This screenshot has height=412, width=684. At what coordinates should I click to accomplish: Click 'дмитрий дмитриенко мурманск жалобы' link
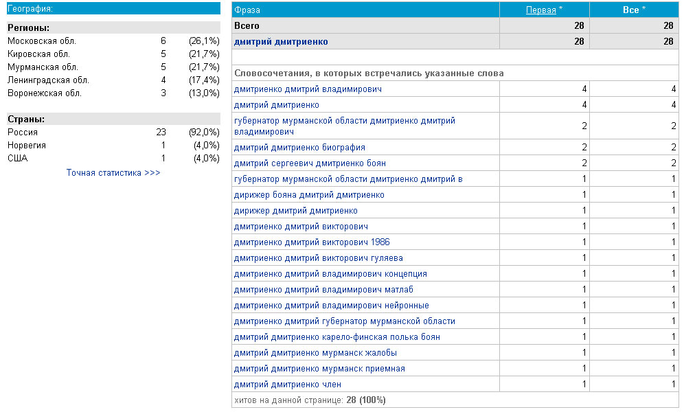tap(315, 353)
